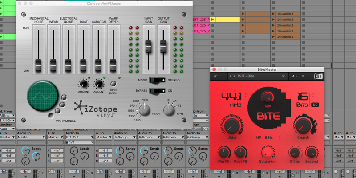The height and width of the screenshot is (178, 356).
Task: Click the Scratch slider handle
Action: pos(98,65)
